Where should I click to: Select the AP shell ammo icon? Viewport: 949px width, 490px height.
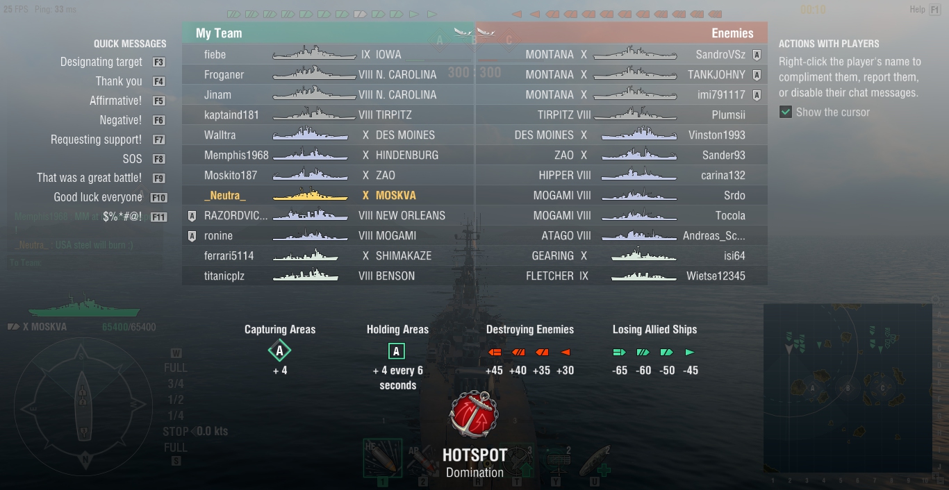tap(422, 458)
